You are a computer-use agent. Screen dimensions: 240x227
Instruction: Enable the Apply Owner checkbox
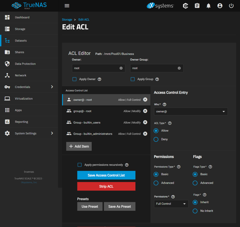tap(75, 79)
